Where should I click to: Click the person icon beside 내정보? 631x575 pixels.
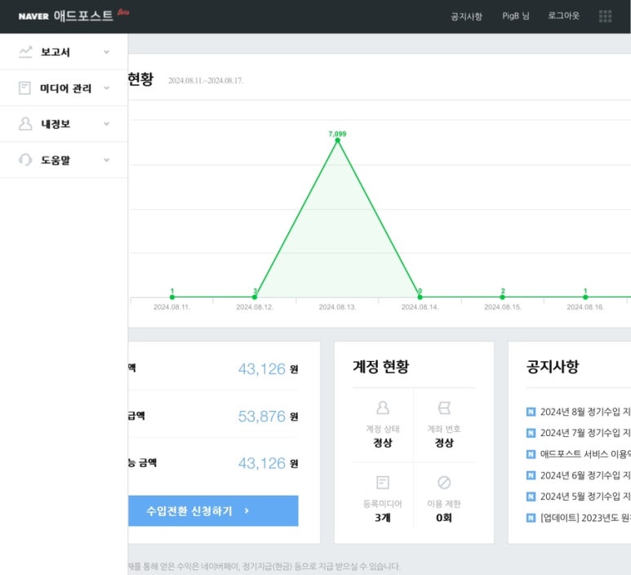[25, 124]
